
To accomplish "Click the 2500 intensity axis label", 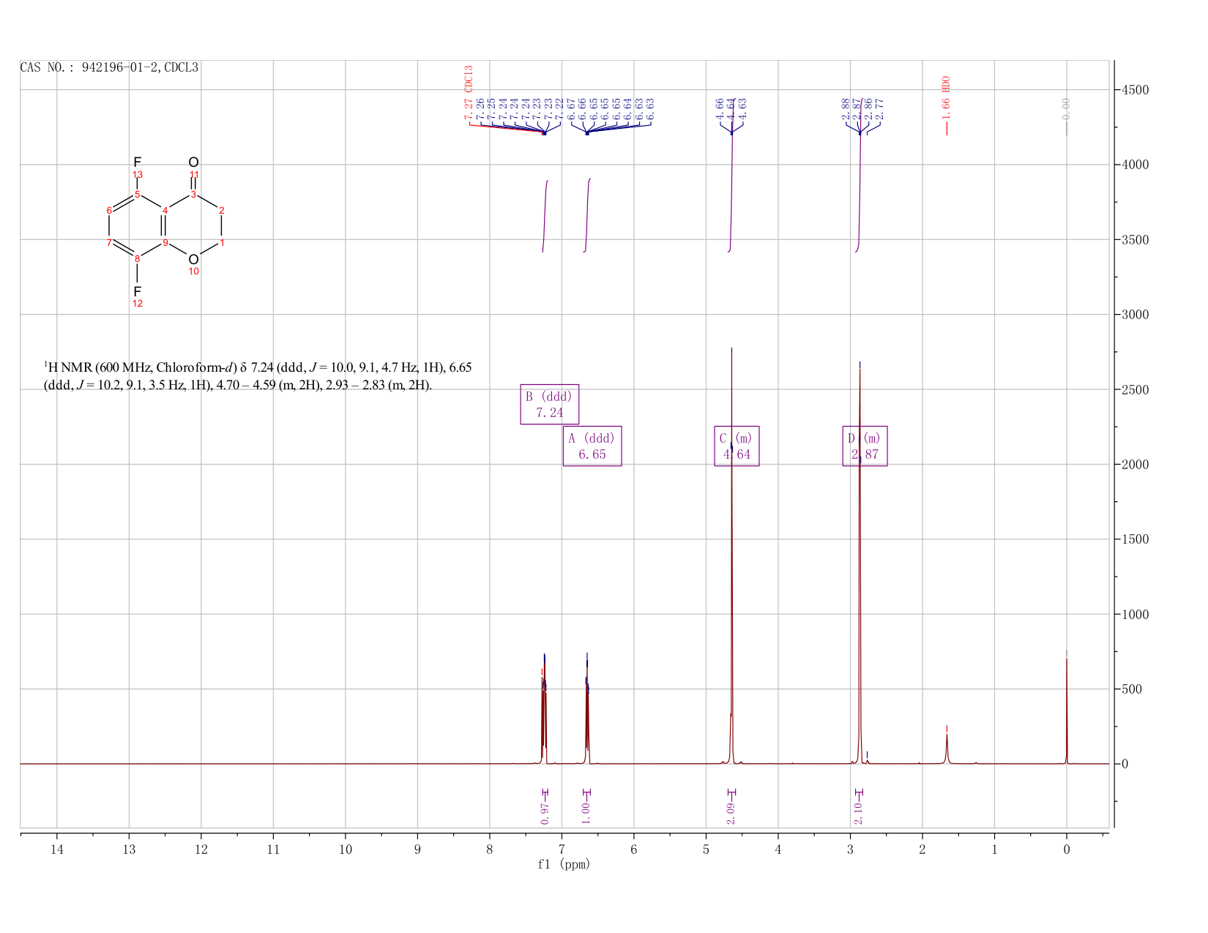I will [x=1134, y=390].
